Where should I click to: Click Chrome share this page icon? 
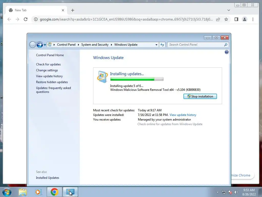click(x=218, y=19)
